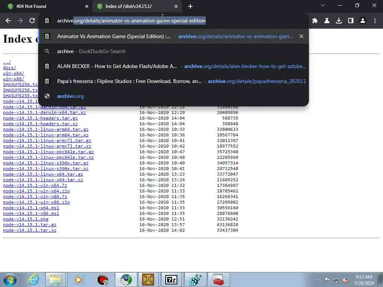Download node-v14.15.1-headers.tar.gz
The width and height of the screenshot is (383, 287).
(40, 118)
